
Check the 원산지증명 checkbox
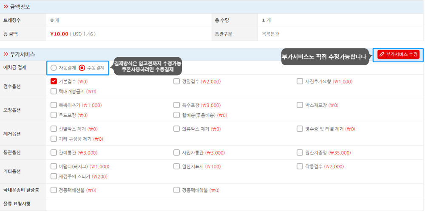coord(300,153)
